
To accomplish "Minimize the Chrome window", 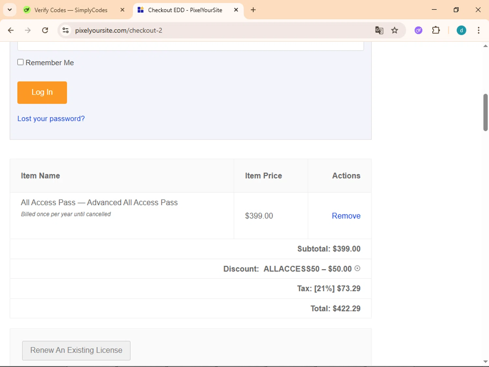I will (x=434, y=10).
